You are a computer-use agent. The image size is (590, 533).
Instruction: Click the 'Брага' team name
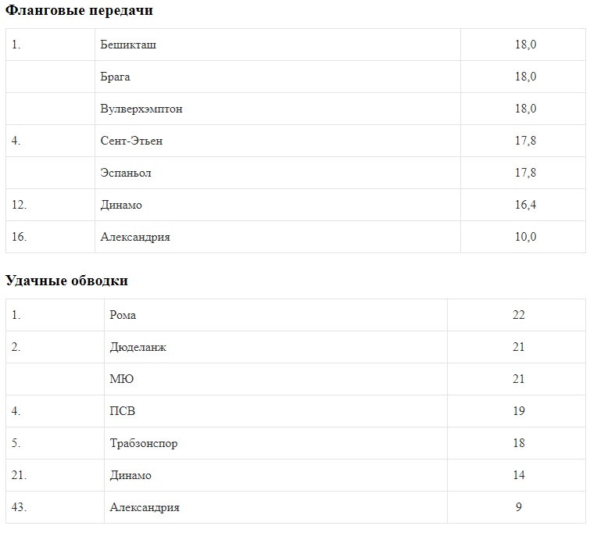(x=116, y=77)
